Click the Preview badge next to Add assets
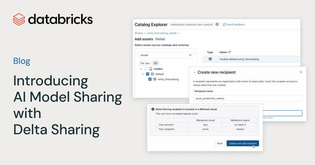315x165 pixels. tap(160, 39)
